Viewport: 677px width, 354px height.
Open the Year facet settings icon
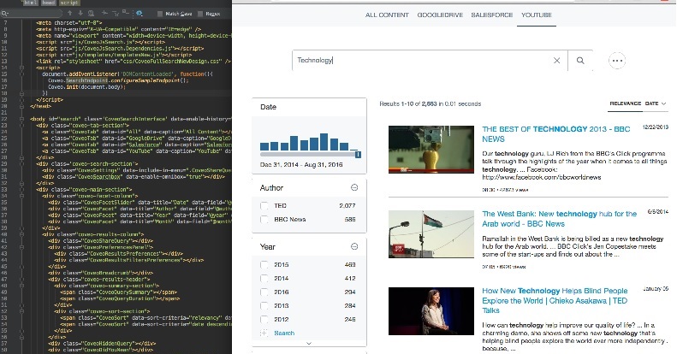click(x=354, y=246)
